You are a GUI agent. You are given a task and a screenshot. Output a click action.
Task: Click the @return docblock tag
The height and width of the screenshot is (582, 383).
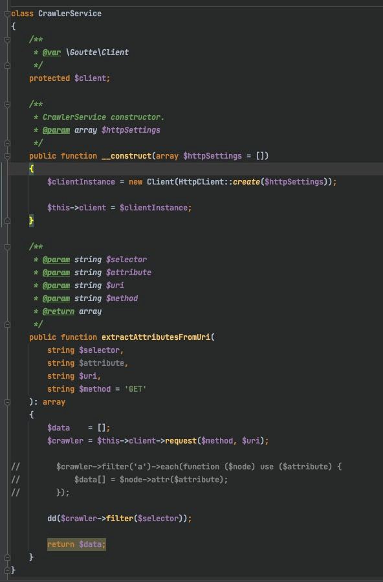(58, 311)
